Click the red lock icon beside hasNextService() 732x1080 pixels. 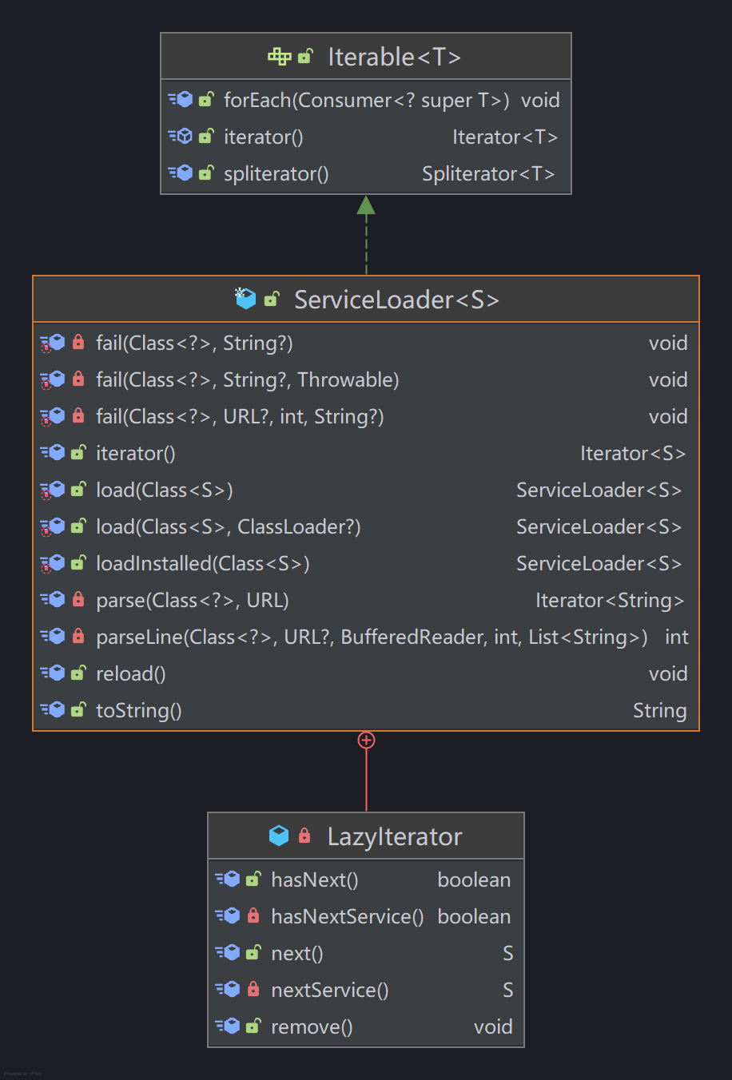pos(253,915)
